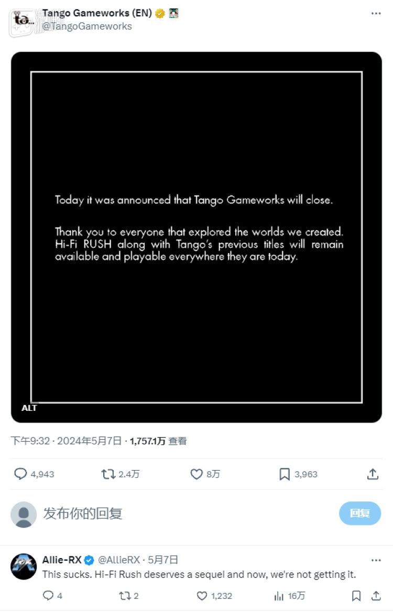Open the @TangoGameworks handle link
The width and height of the screenshot is (393, 612).
click(87, 26)
